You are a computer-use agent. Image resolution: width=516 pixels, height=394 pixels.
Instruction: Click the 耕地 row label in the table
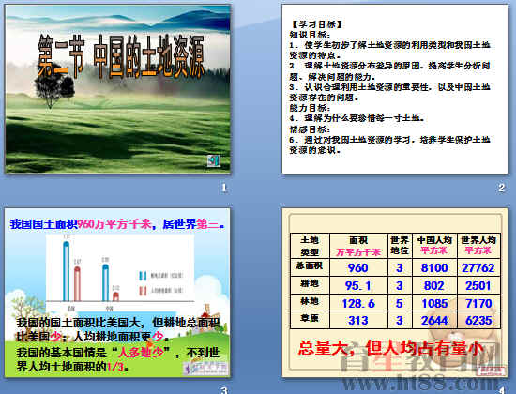[310, 285]
